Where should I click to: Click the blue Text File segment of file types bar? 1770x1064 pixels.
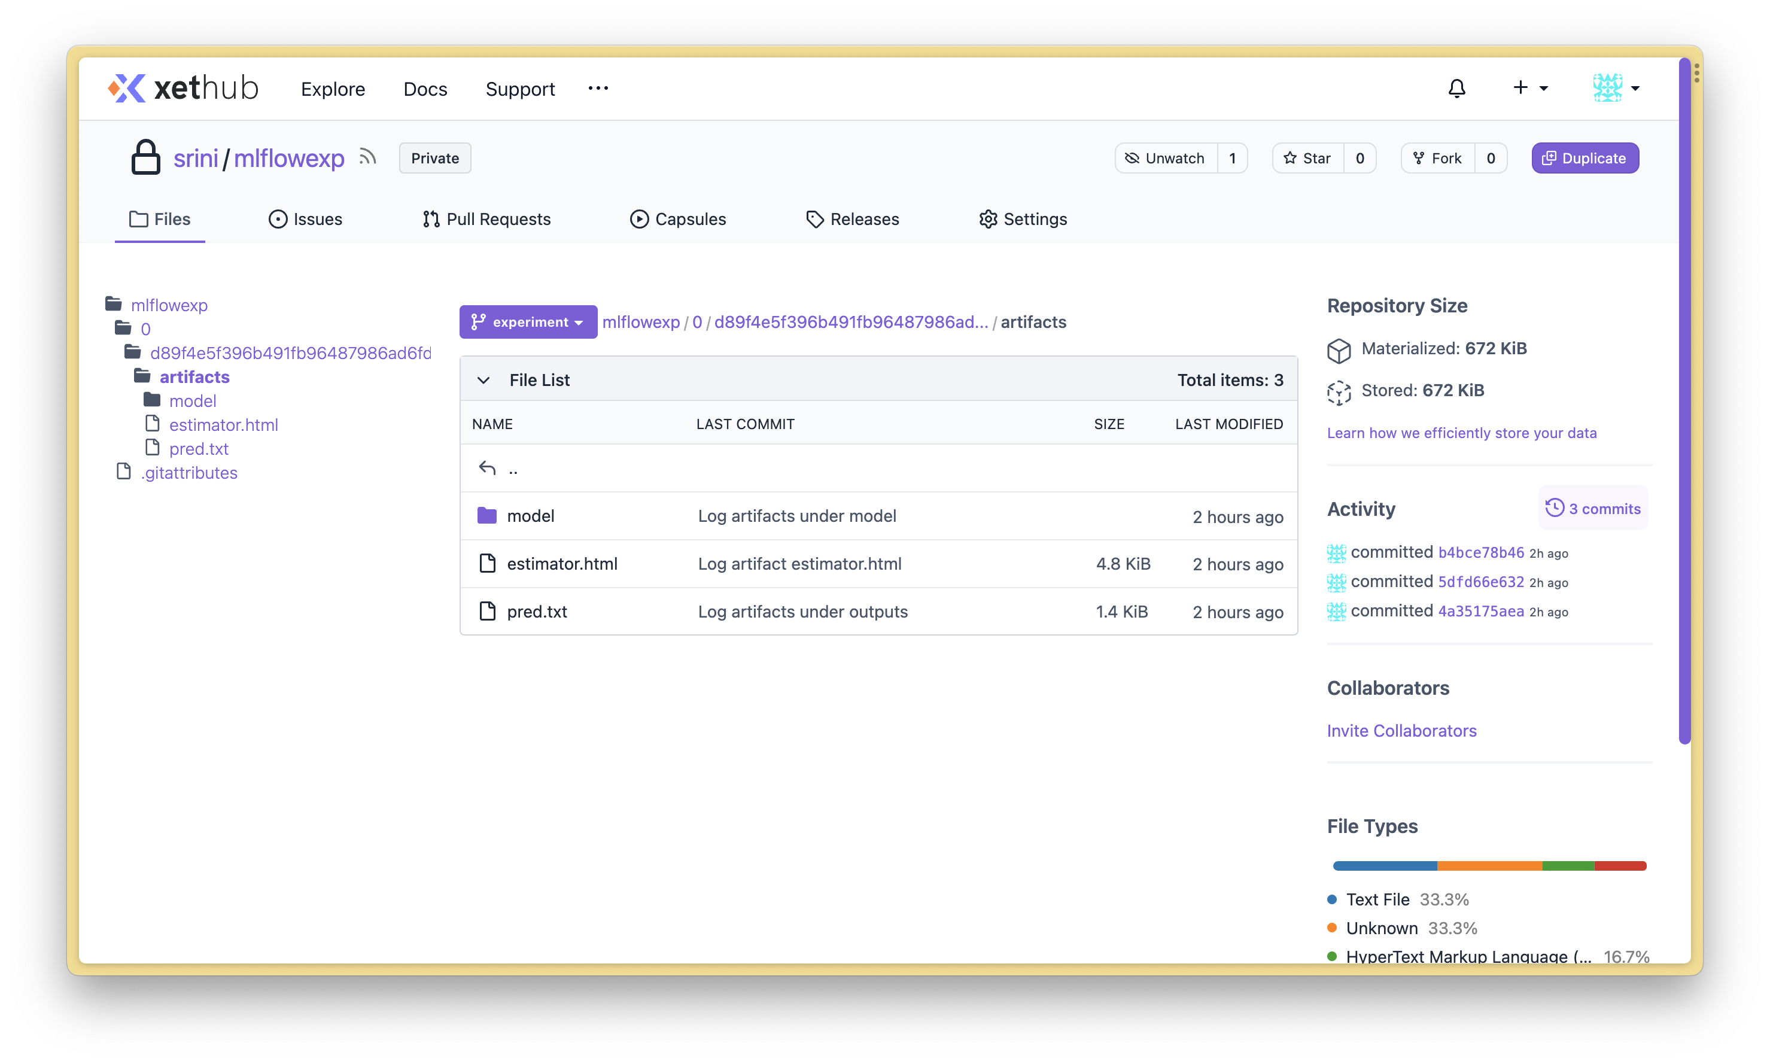point(1384,865)
